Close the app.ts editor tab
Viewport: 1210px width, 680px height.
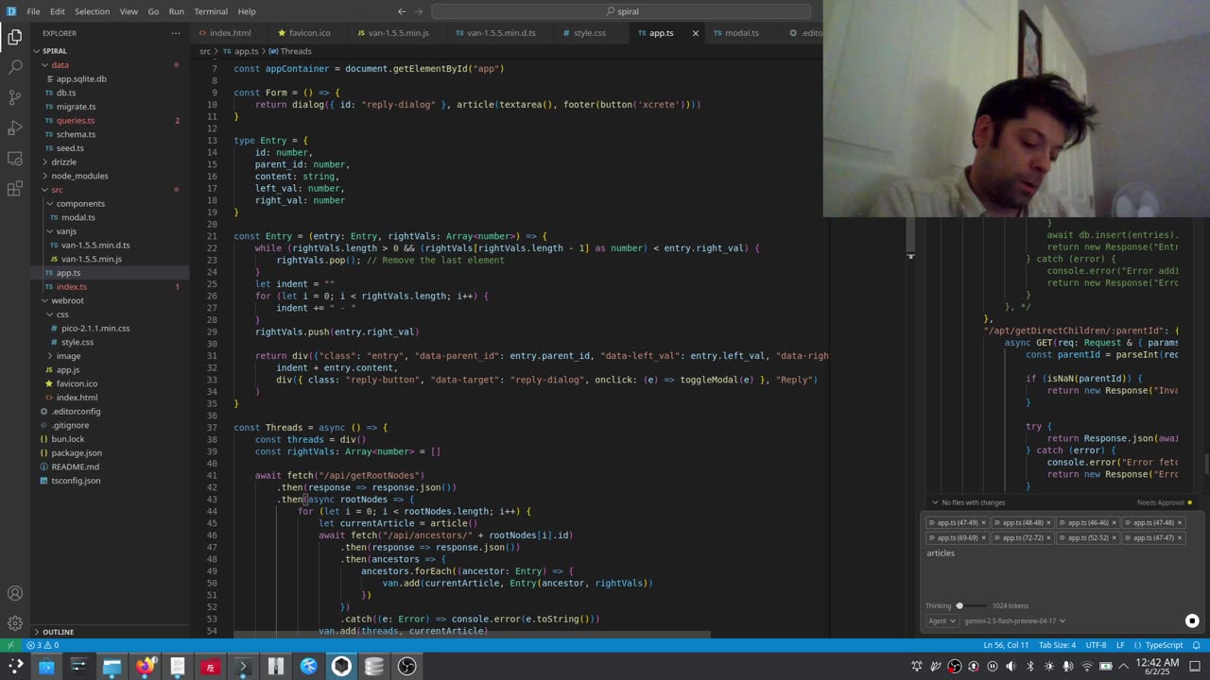pos(696,33)
